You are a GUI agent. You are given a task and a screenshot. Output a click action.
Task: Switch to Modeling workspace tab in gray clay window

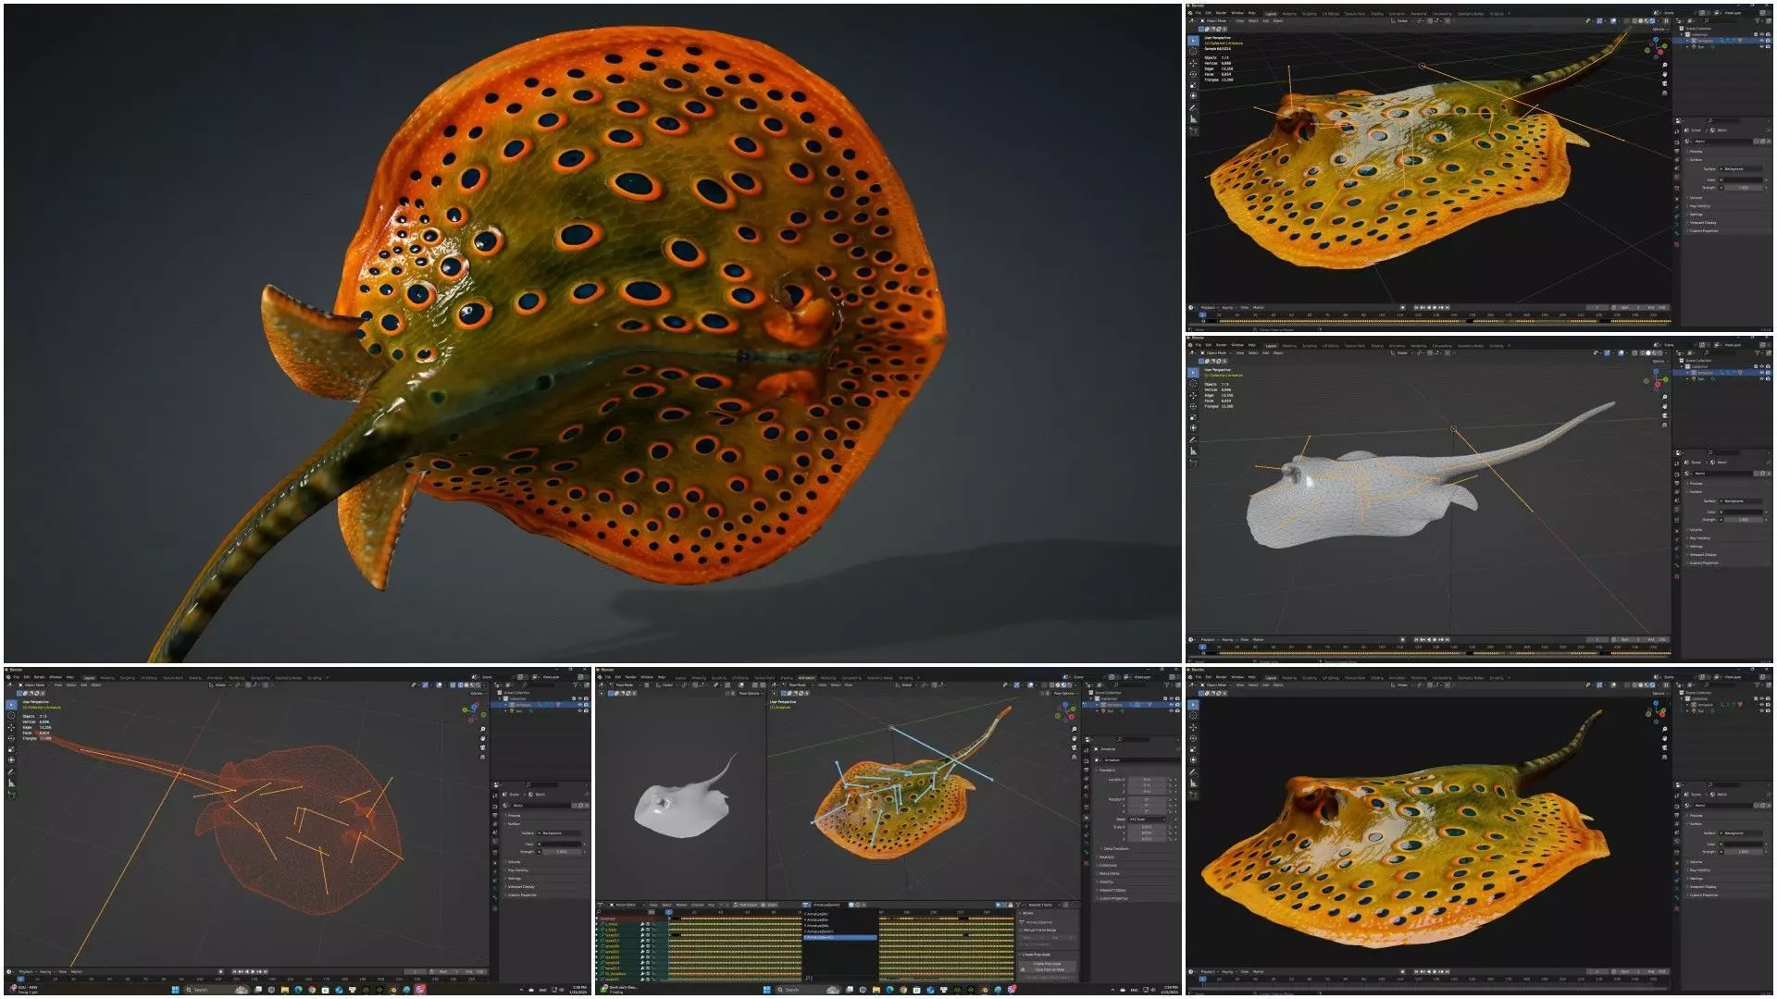click(x=1289, y=346)
